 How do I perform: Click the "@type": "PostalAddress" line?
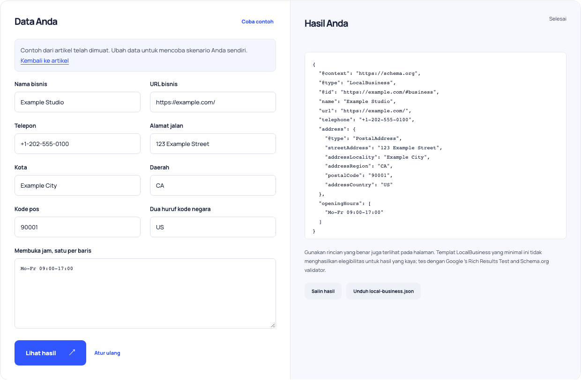pyautogui.click(x=364, y=139)
